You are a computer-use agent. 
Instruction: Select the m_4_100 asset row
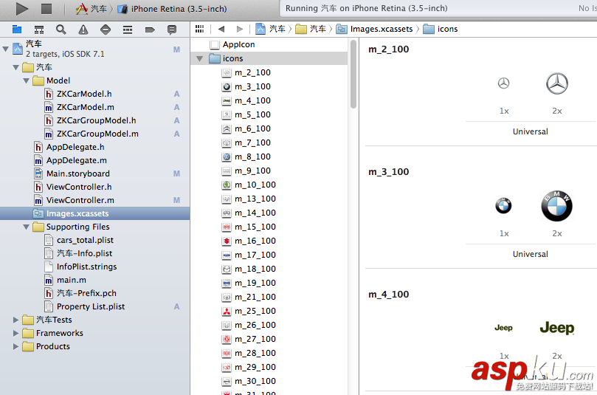click(269, 101)
